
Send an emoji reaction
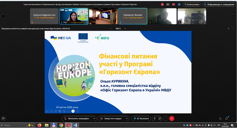(x=160, y=118)
